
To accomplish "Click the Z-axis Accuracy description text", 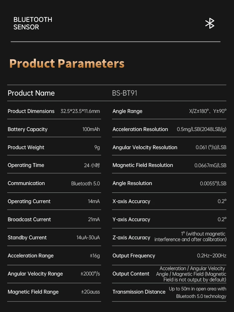I will (x=190, y=236).
